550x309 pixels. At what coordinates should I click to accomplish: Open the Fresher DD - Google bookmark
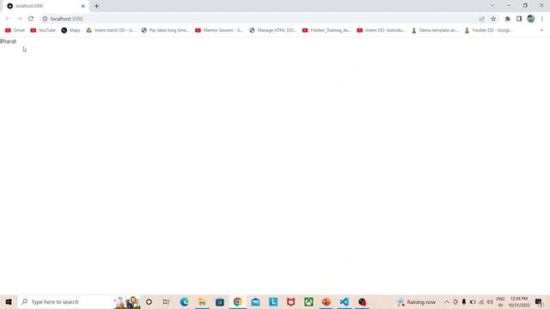click(x=489, y=31)
